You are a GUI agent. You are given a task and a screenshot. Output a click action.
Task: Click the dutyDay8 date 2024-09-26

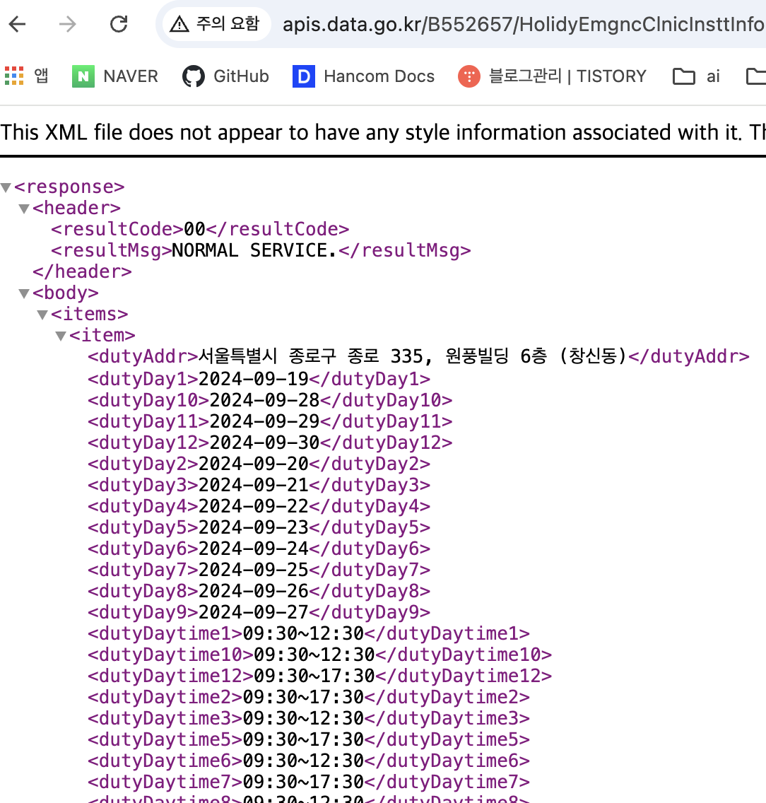254,592
